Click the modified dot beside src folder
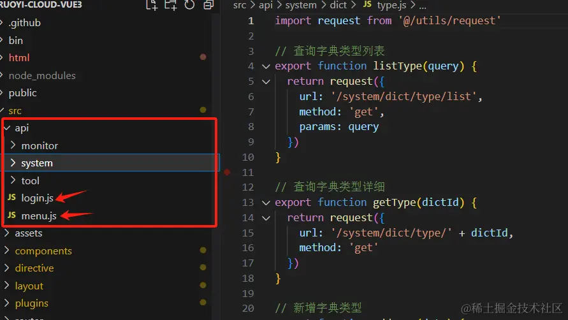This screenshot has height=320, width=568. pyautogui.click(x=203, y=110)
